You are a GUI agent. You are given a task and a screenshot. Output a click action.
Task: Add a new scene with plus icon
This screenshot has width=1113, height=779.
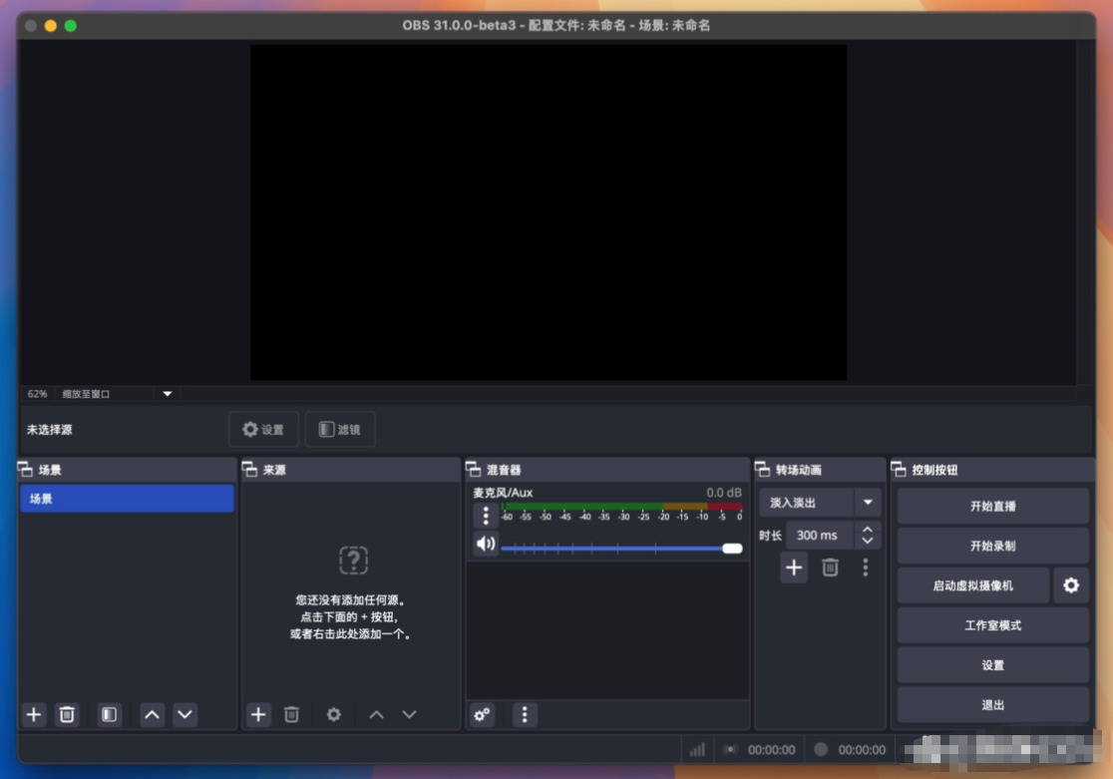[33, 714]
